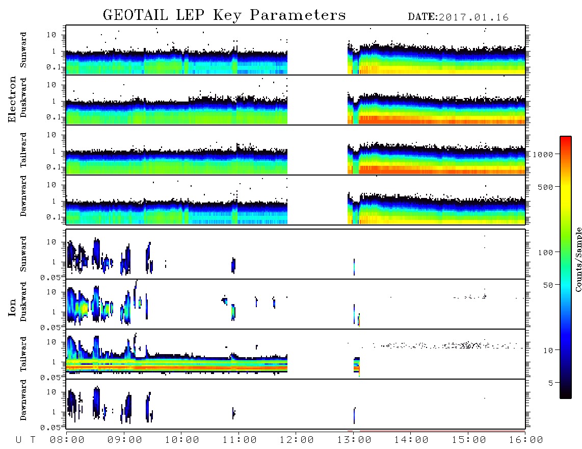Click the black bottom of the colorbar

tap(565, 392)
